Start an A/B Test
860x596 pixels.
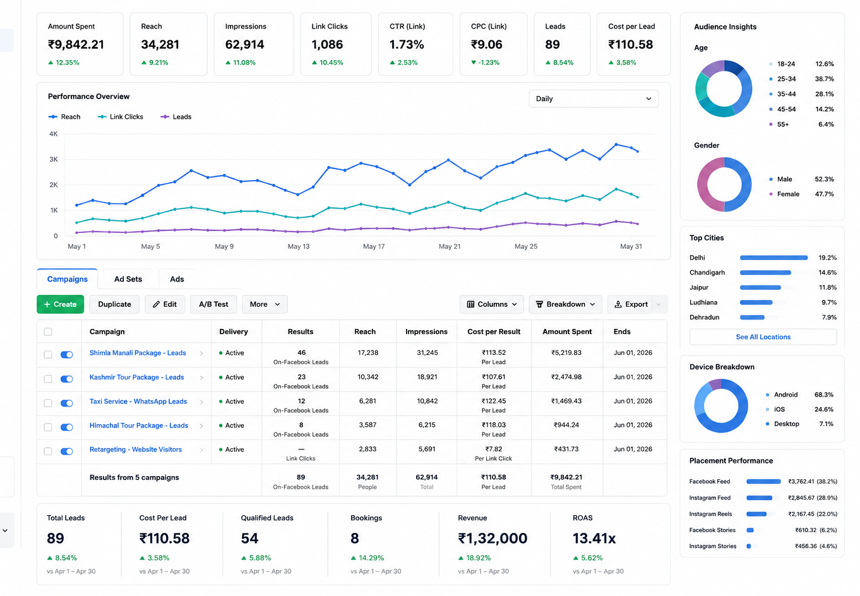[213, 304]
